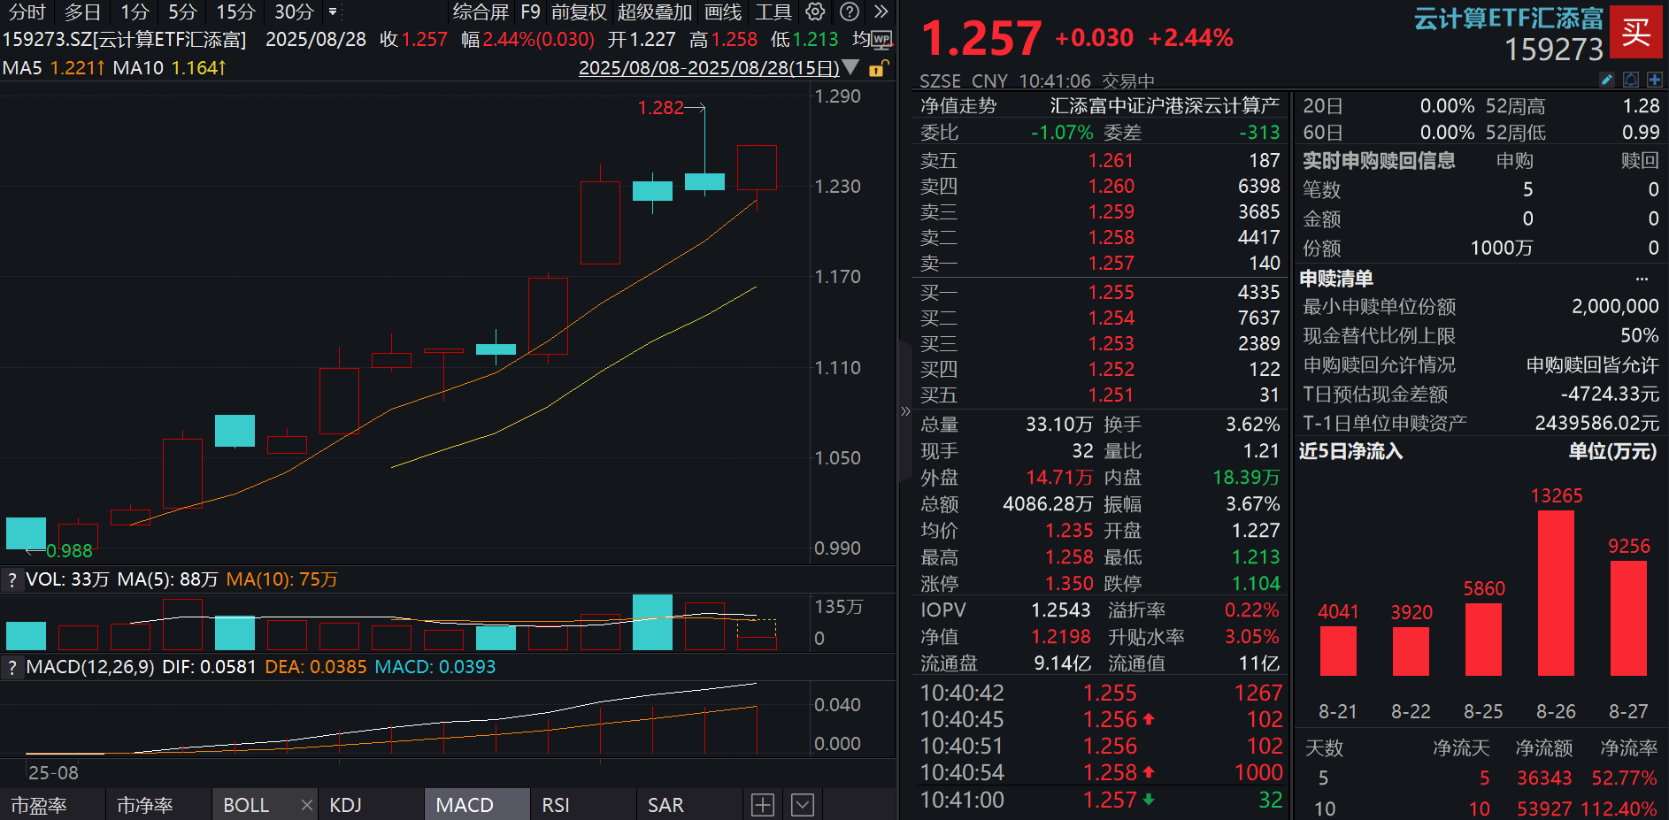Switch to the KDJ indicator tab
The height and width of the screenshot is (820, 1669).
(346, 804)
